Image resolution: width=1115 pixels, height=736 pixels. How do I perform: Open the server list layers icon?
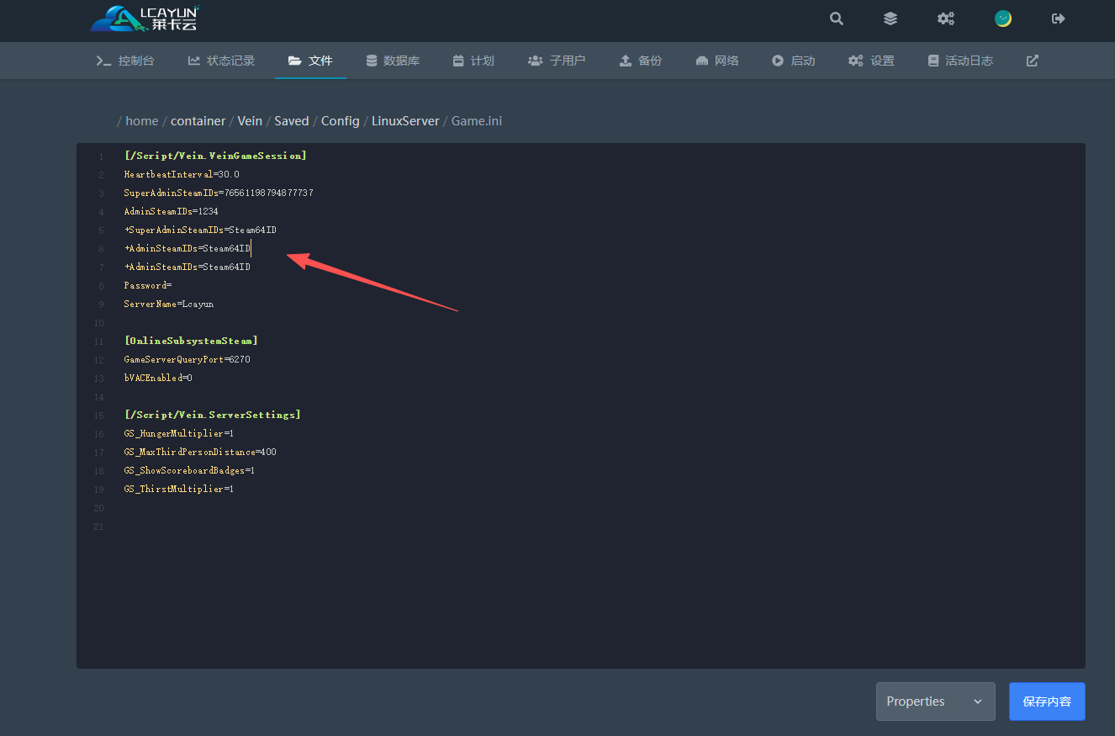[x=890, y=19]
